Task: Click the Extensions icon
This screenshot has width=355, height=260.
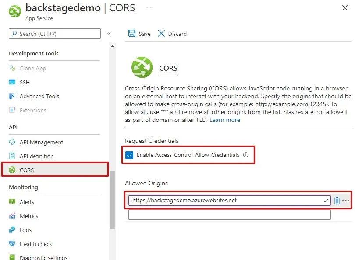Action: click(12, 110)
